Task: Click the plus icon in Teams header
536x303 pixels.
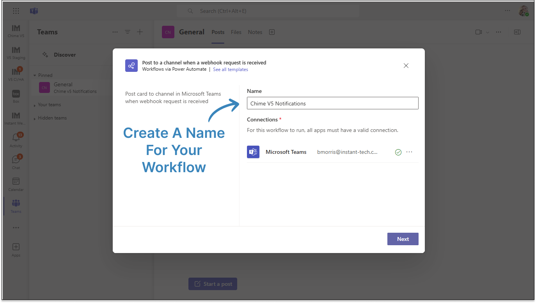Action: (140, 32)
